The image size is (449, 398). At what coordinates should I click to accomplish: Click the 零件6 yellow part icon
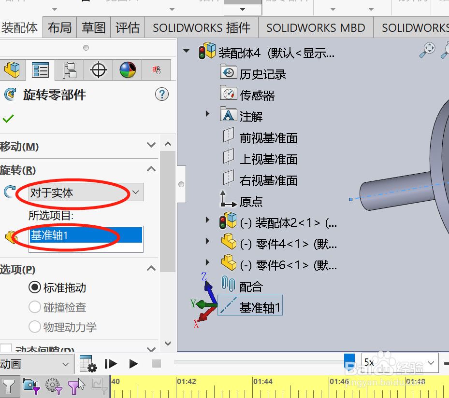click(x=229, y=262)
